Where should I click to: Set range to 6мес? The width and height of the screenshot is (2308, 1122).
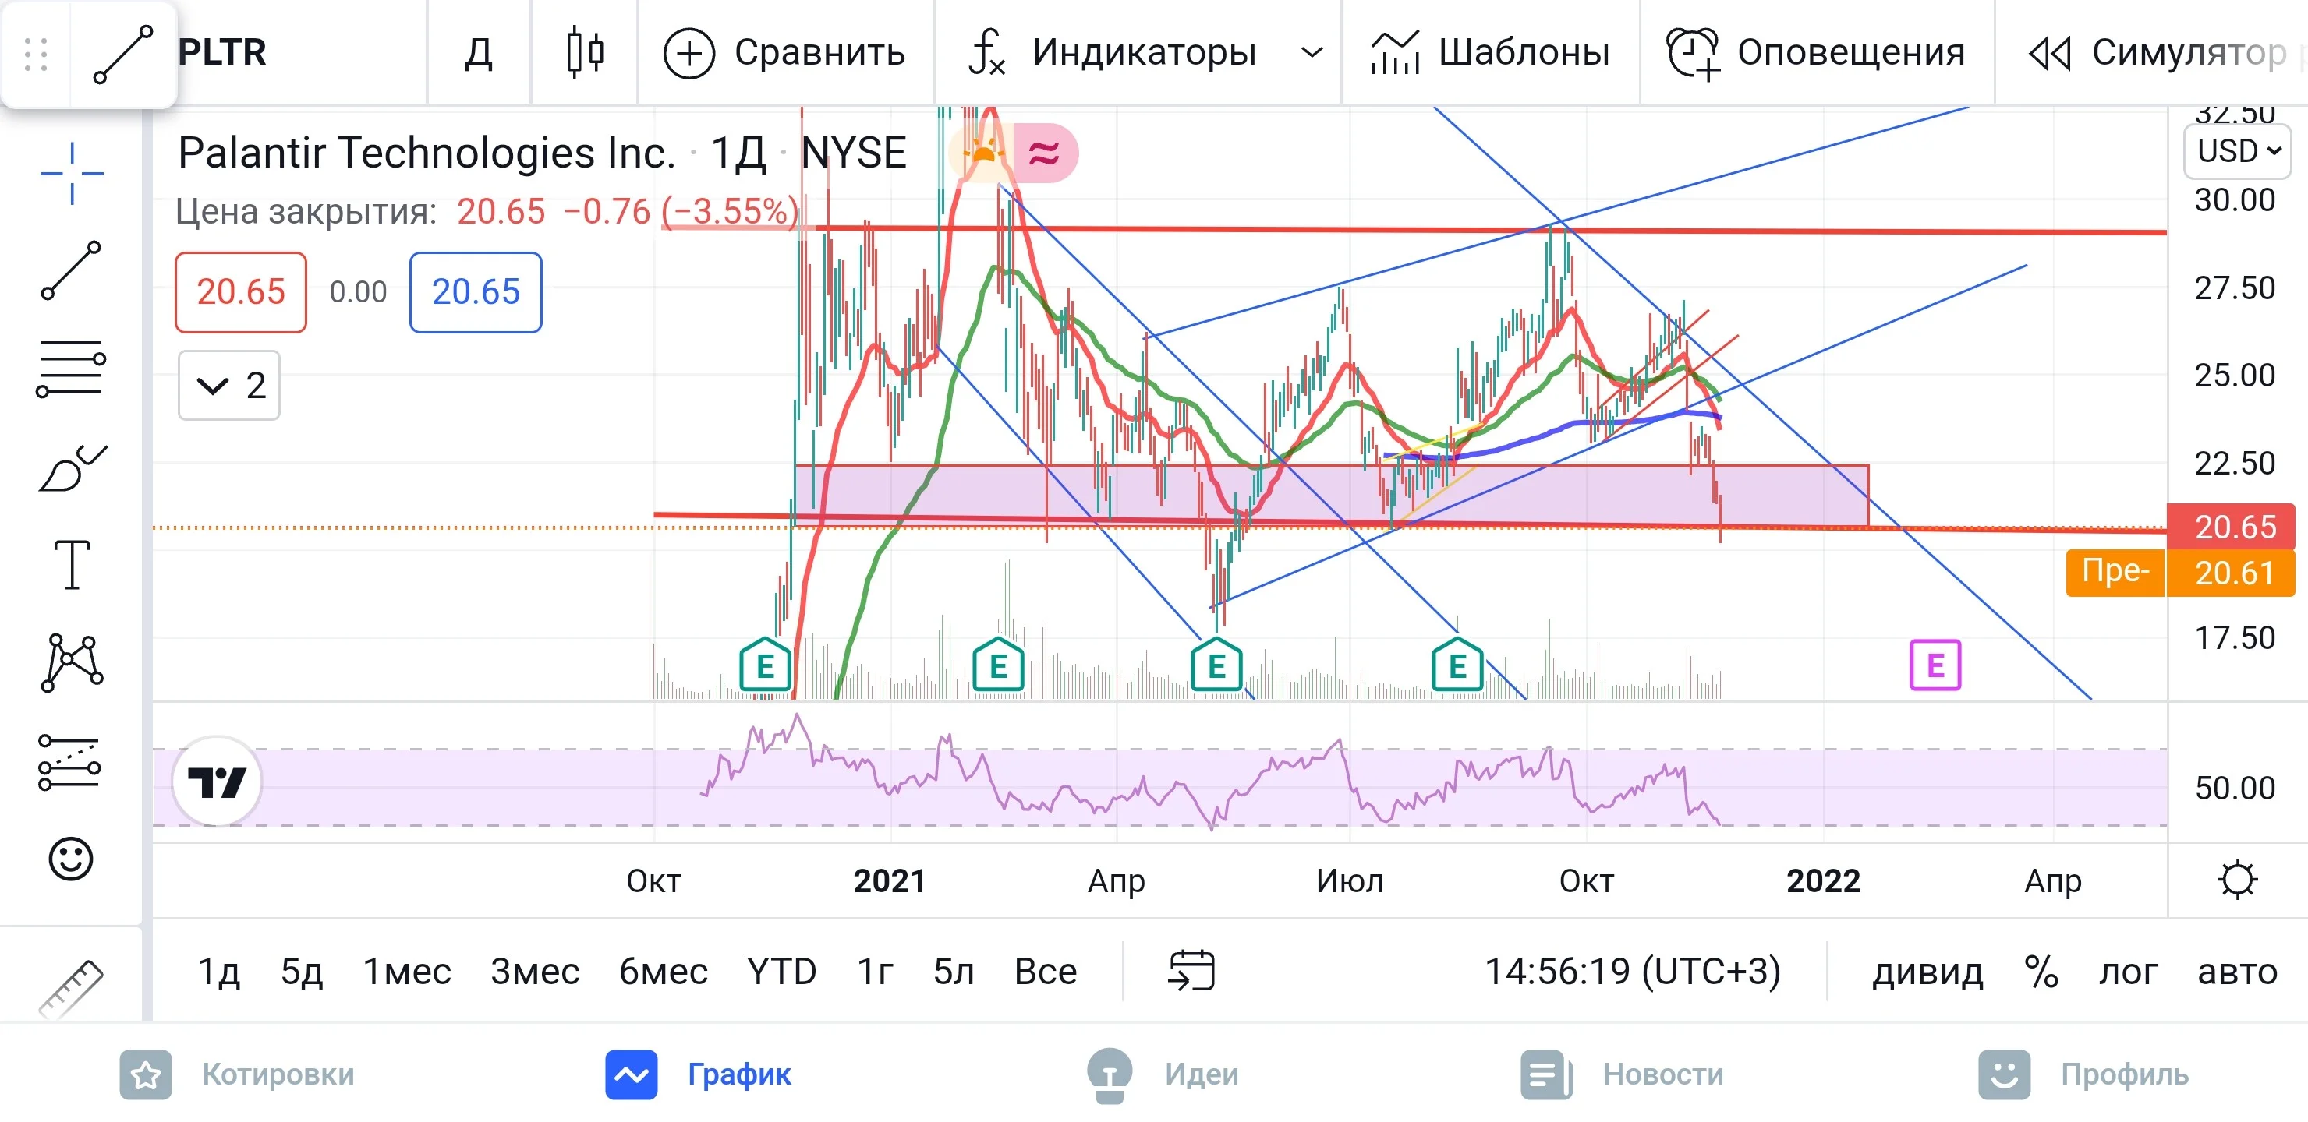point(663,971)
